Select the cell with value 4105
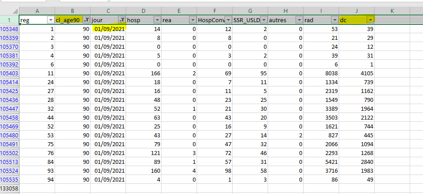 pyautogui.click(x=356, y=73)
